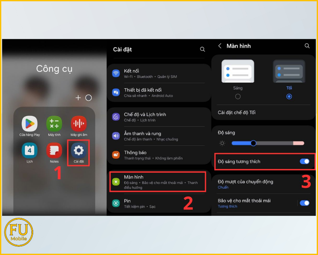Viewport: 318px width, 255px height.
Task: Click the search icon in Màn hình header
Action: [307, 46]
